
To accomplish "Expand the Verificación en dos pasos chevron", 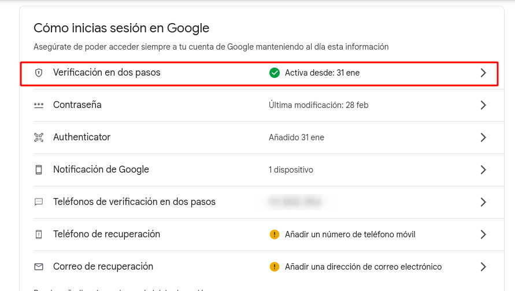I will point(483,73).
